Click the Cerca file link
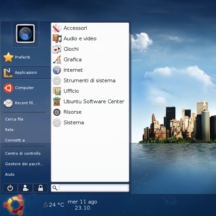This screenshot has height=216, width=216. [14, 119]
